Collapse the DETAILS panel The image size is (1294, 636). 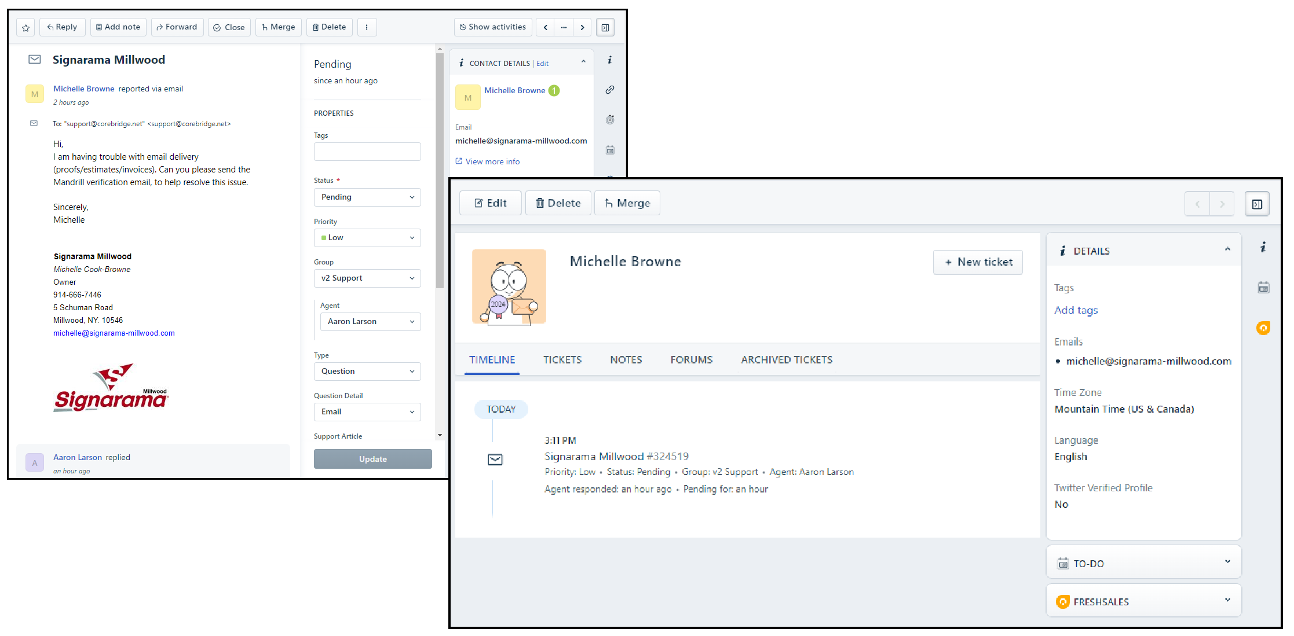tap(1227, 250)
